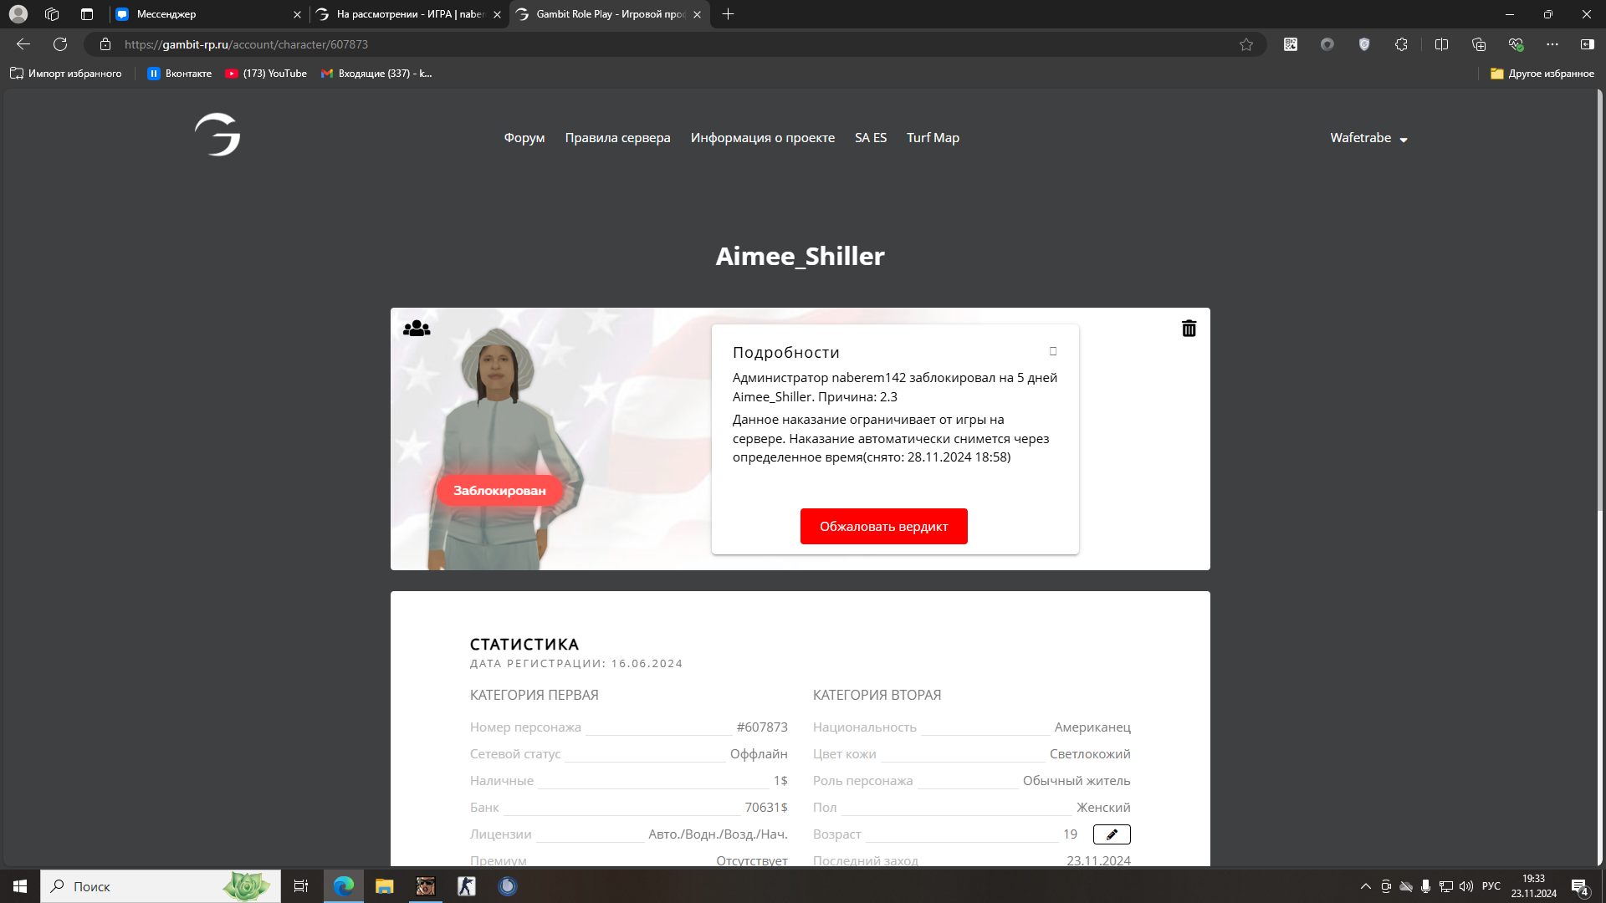1606x903 pixels.
Task: Show hidden system tray icons chevron
Action: pyautogui.click(x=1365, y=886)
